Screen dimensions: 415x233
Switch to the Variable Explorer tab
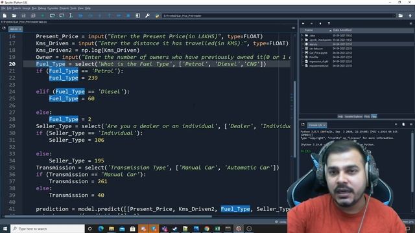(353, 116)
